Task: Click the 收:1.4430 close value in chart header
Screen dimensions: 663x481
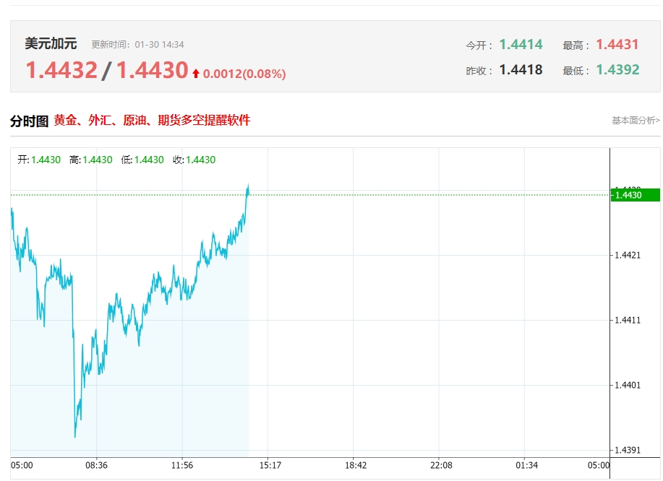Action: pos(194,160)
